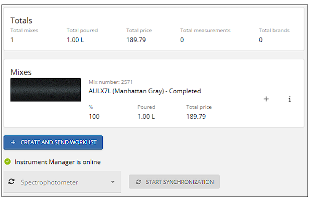
Task: Click the Totals section heading
Action: tap(21, 21)
